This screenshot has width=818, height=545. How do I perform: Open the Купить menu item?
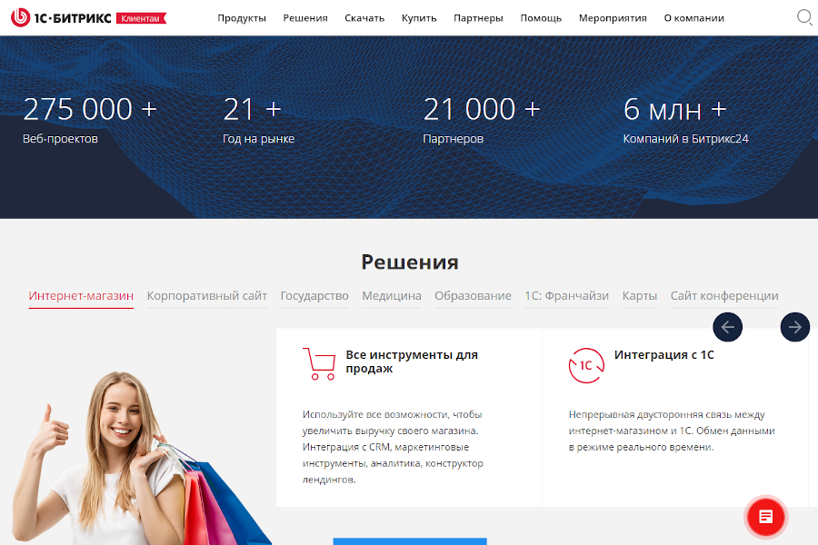[419, 18]
